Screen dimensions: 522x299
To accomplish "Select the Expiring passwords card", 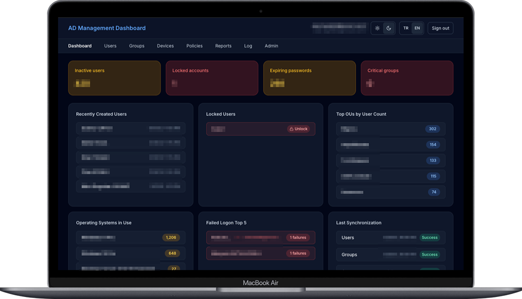I will tap(309, 78).
